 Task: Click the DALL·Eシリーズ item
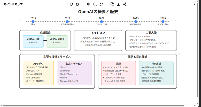click(32, 71)
